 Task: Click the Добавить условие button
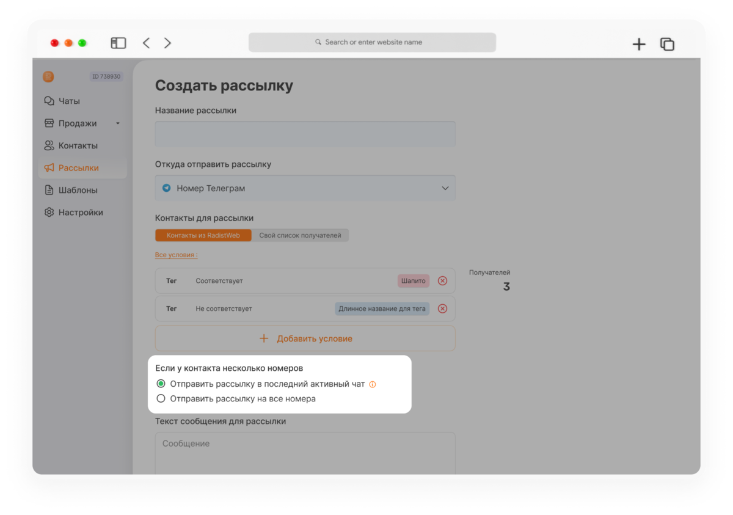305,338
